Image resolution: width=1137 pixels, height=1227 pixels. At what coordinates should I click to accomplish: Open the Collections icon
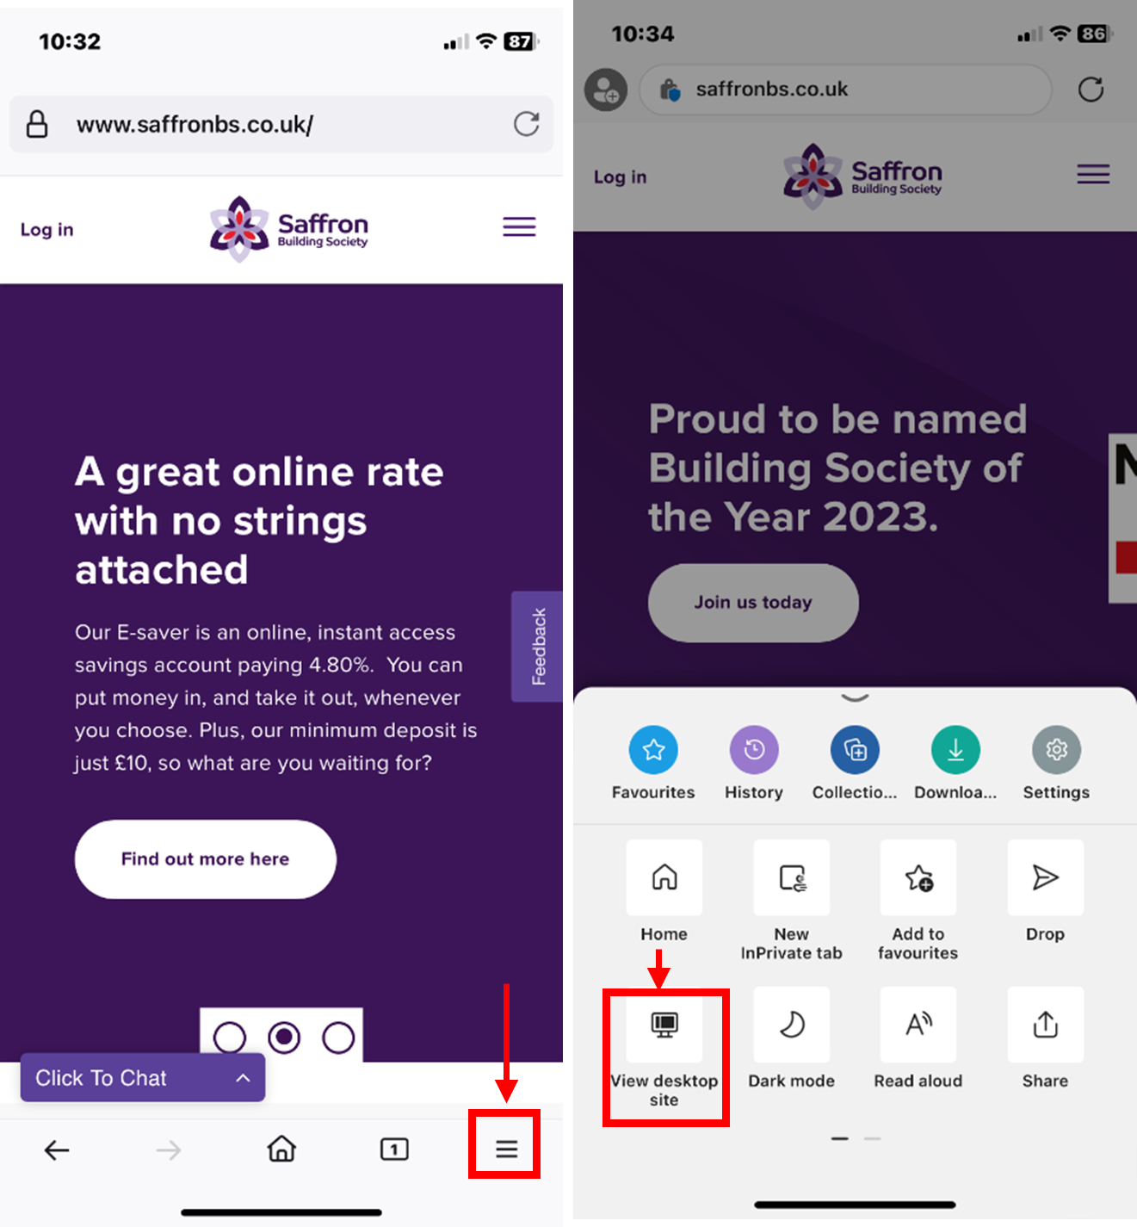click(x=855, y=750)
